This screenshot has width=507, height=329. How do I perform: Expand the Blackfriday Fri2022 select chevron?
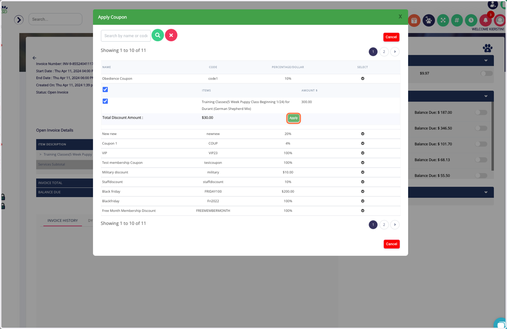coord(363,201)
